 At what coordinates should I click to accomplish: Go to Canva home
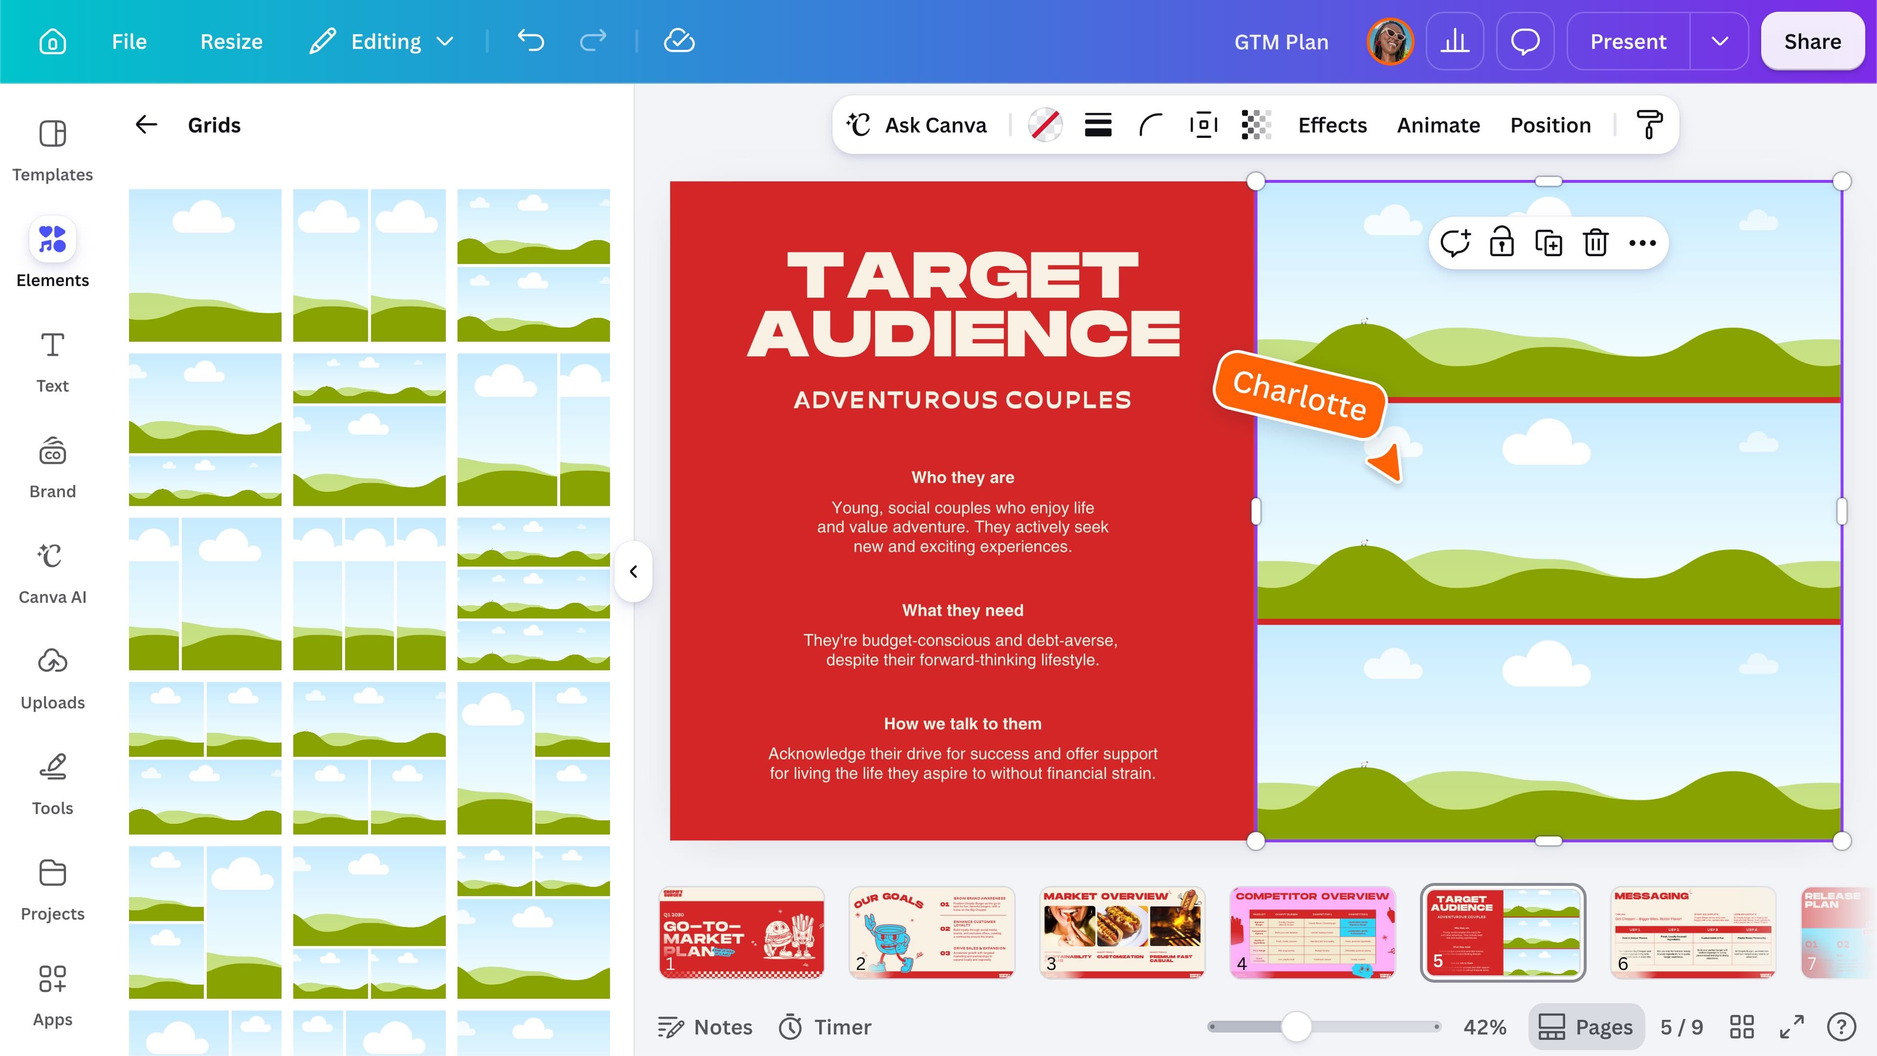tap(52, 42)
